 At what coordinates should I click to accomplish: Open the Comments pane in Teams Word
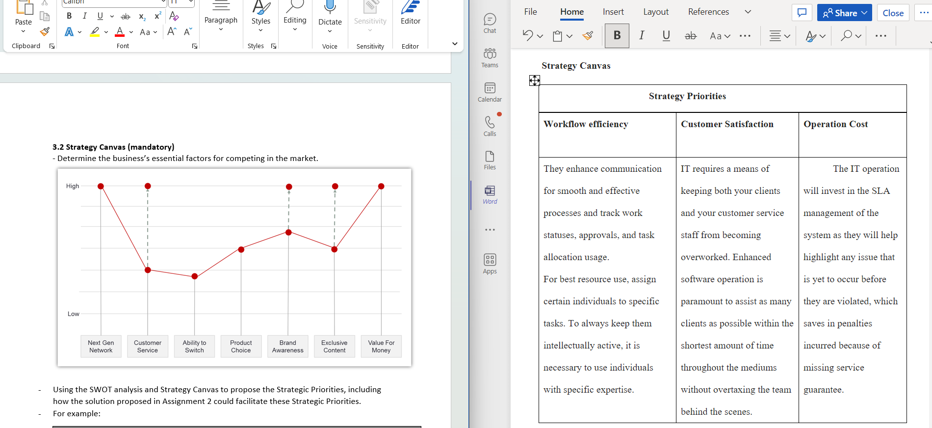(802, 13)
